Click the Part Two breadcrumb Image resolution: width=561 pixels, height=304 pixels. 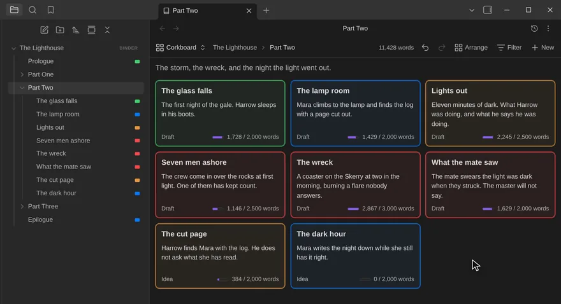282,48
